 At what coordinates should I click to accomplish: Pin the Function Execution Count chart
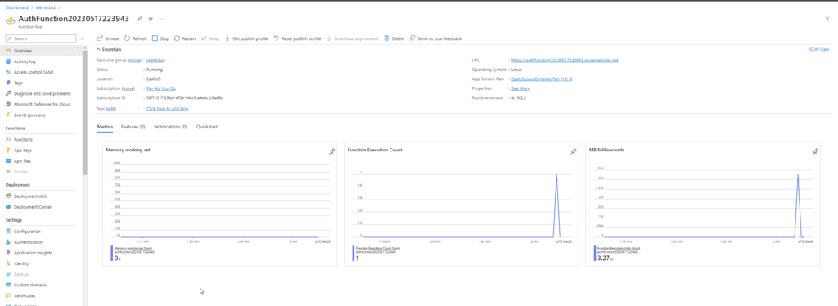click(x=573, y=151)
